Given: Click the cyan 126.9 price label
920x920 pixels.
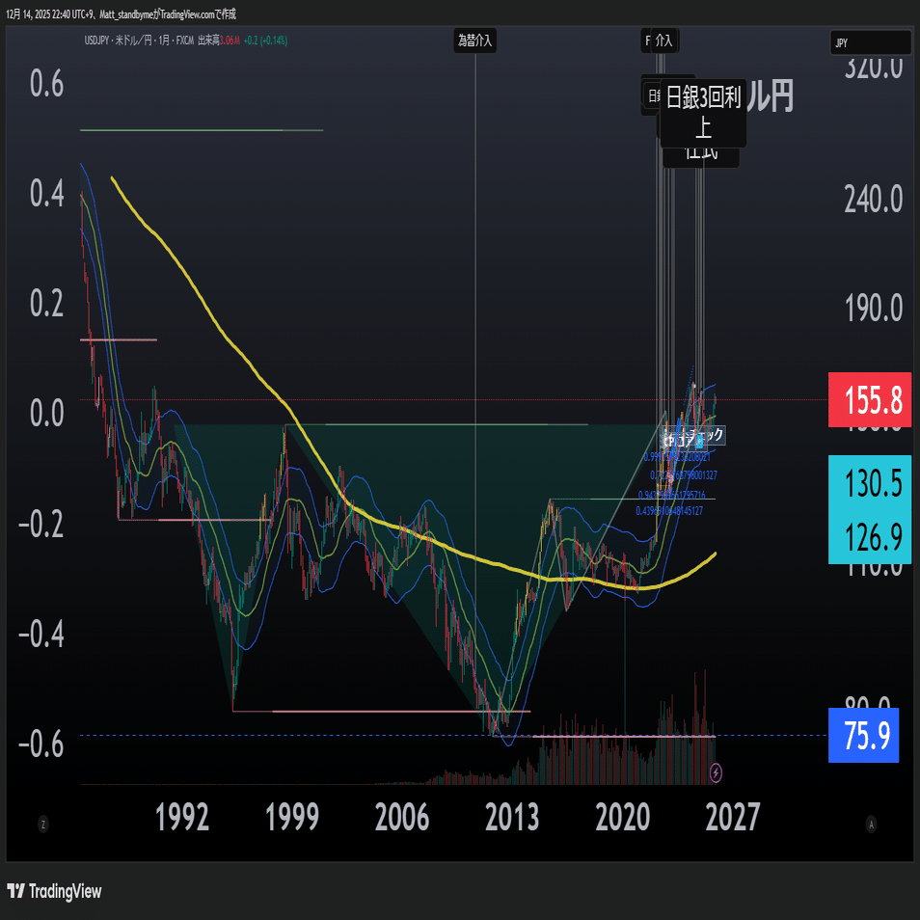Looking at the screenshot, I should (x=870, y=537).
